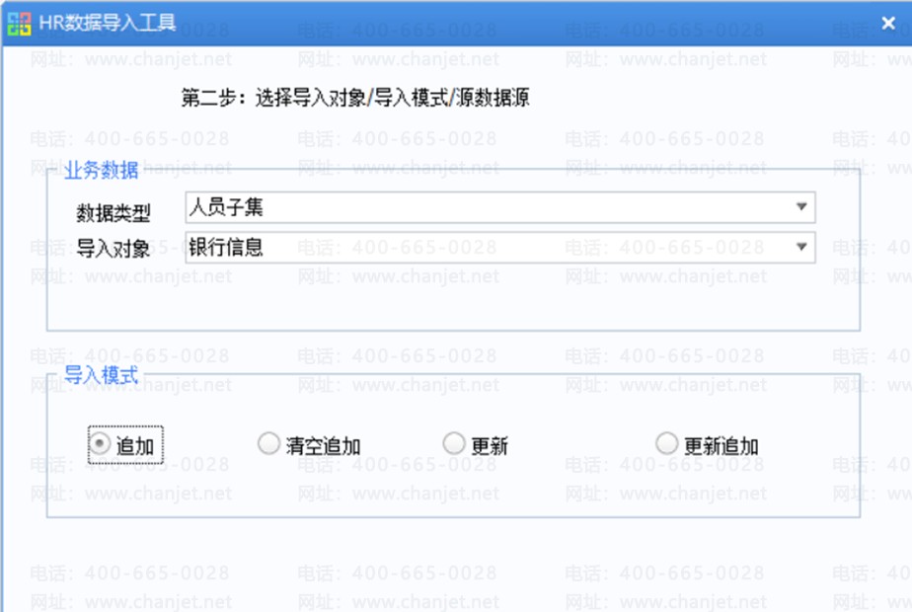
Task: Click the 数据类型 field label
Action: (x=114, y=211)
